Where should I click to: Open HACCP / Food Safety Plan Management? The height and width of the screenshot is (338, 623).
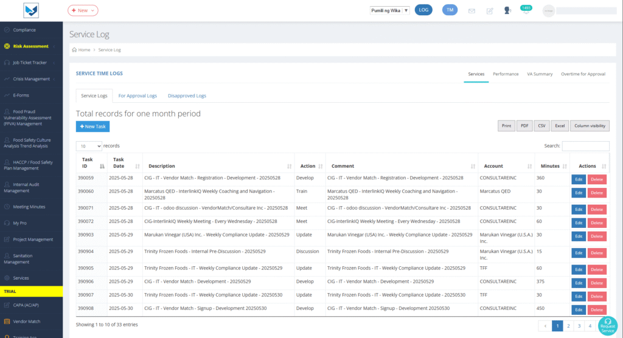click(32, 165)
